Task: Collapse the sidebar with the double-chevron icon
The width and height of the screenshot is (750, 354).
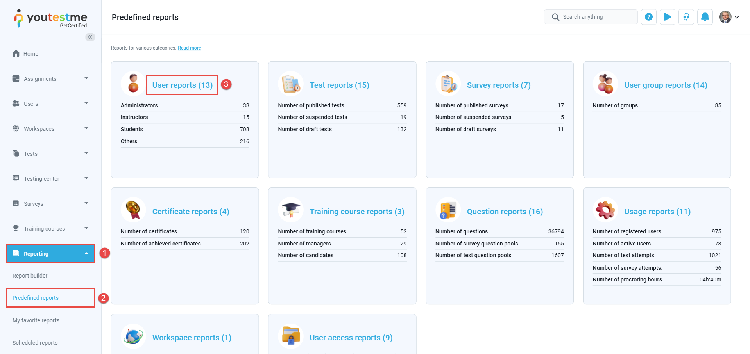Action: click(x=90, y=37)
